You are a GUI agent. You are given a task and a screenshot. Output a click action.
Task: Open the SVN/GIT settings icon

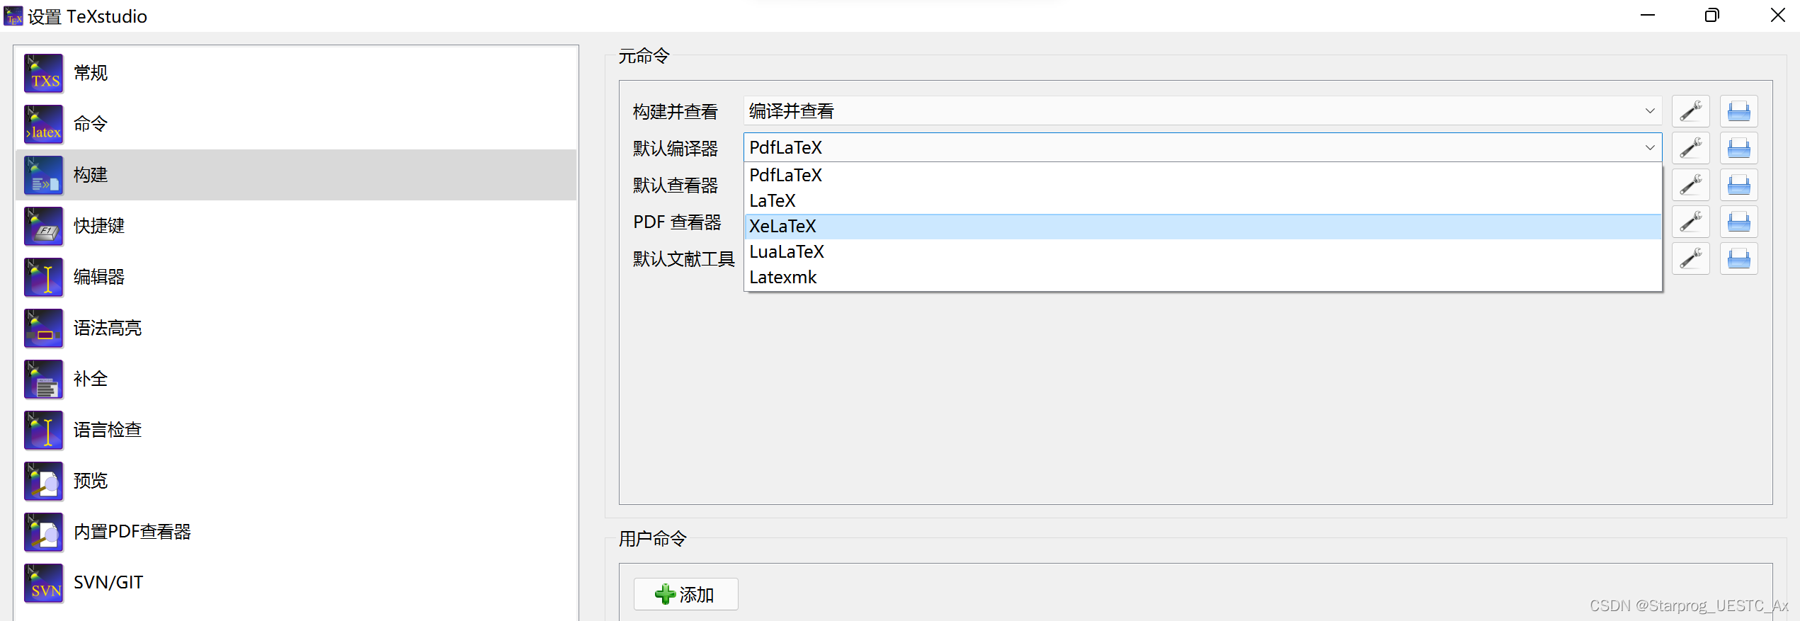point(44,583)
